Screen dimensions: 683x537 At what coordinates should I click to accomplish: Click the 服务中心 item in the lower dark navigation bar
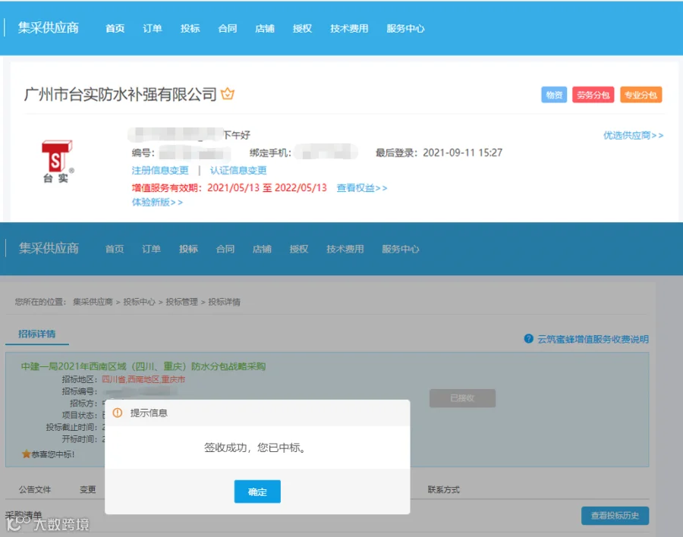click(400, 249)
